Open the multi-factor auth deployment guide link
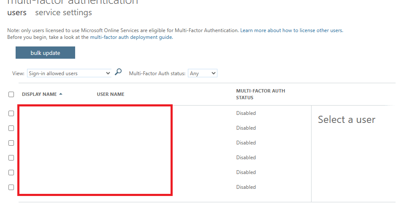This screenshot has height=204, width=404. [131, 37]
